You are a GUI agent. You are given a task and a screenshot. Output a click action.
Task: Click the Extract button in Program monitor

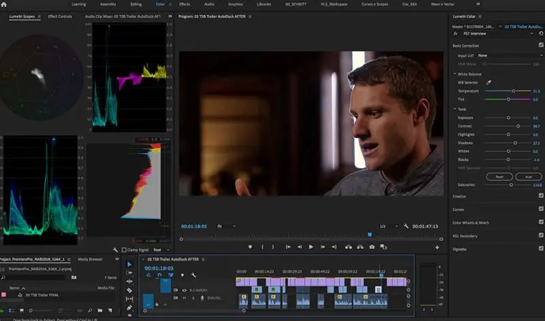(x=360, y=247)
